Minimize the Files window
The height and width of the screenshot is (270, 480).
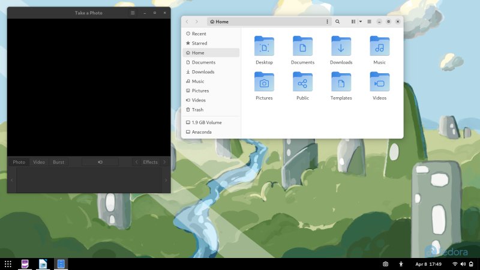click(379, 22)
